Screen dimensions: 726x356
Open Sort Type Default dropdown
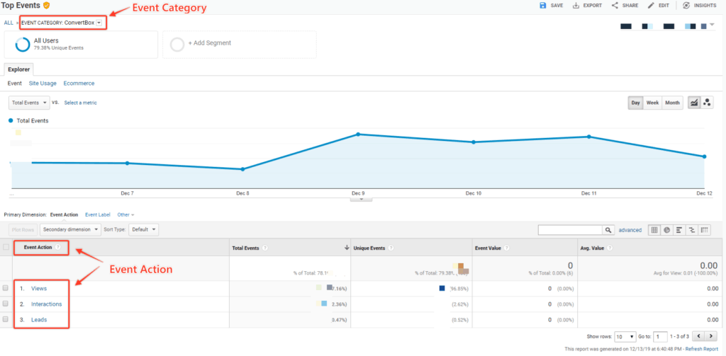[143, 229]
